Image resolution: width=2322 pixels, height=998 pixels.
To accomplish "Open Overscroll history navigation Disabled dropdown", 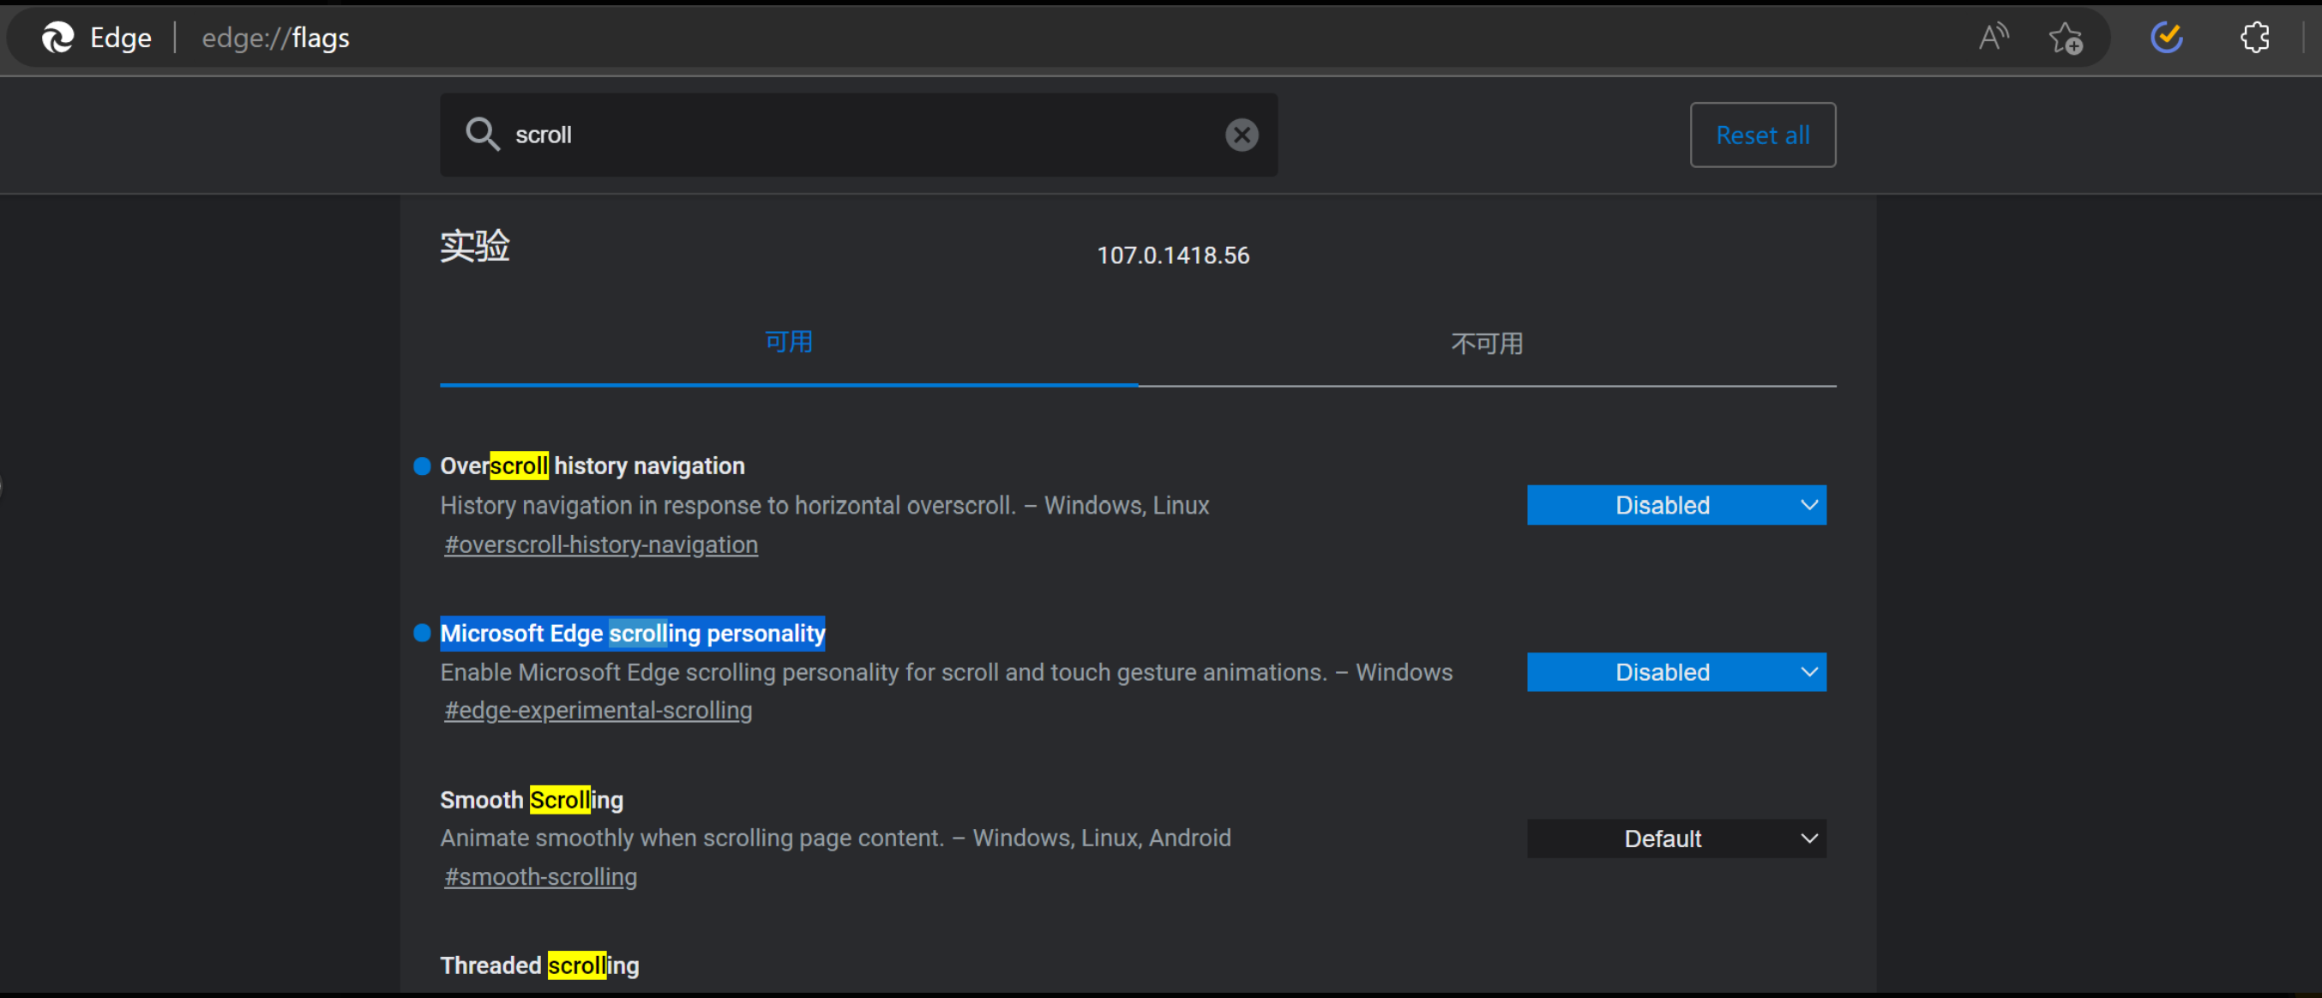I will [1675, 505].
